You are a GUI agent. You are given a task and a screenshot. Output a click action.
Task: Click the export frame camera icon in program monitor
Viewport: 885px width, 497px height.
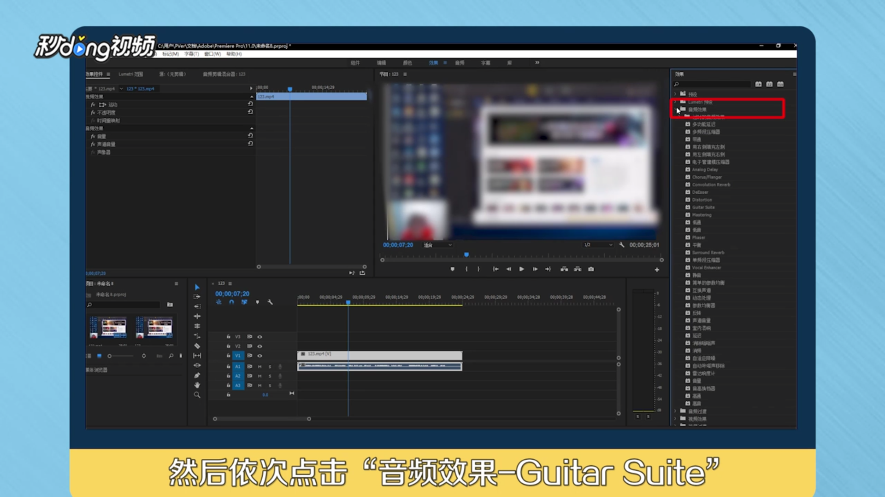point(591,269)
